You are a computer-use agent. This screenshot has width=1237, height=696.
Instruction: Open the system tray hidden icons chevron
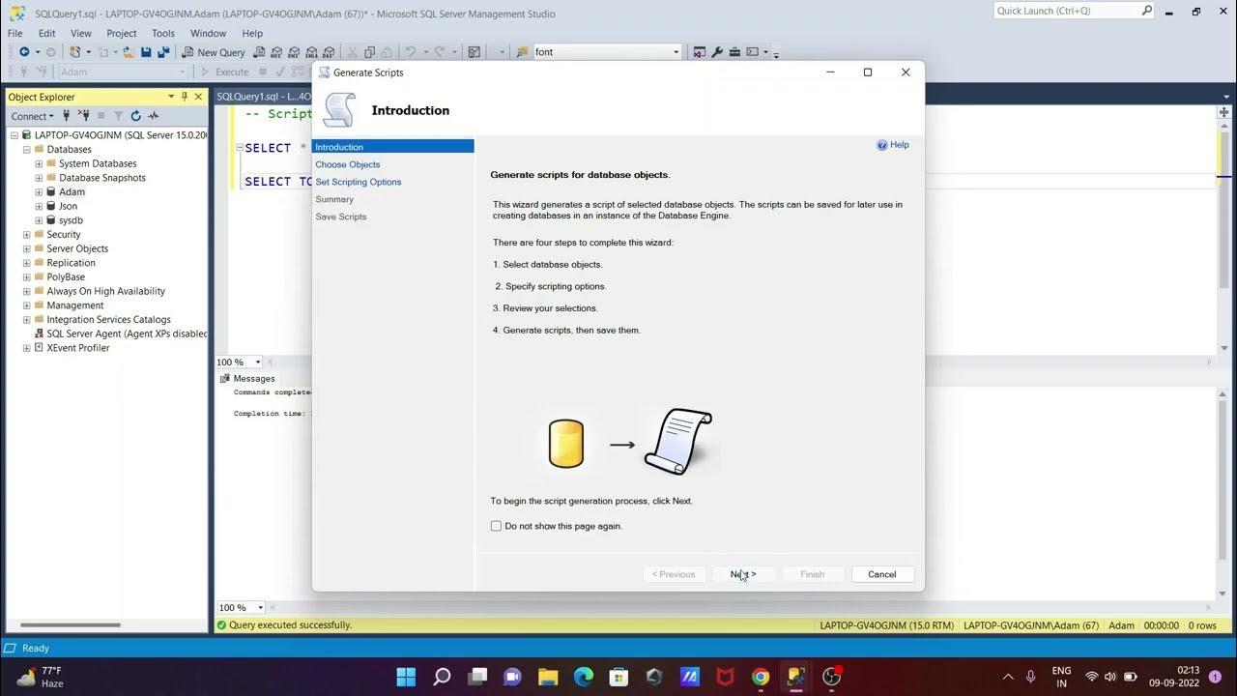click(1008, 677)
